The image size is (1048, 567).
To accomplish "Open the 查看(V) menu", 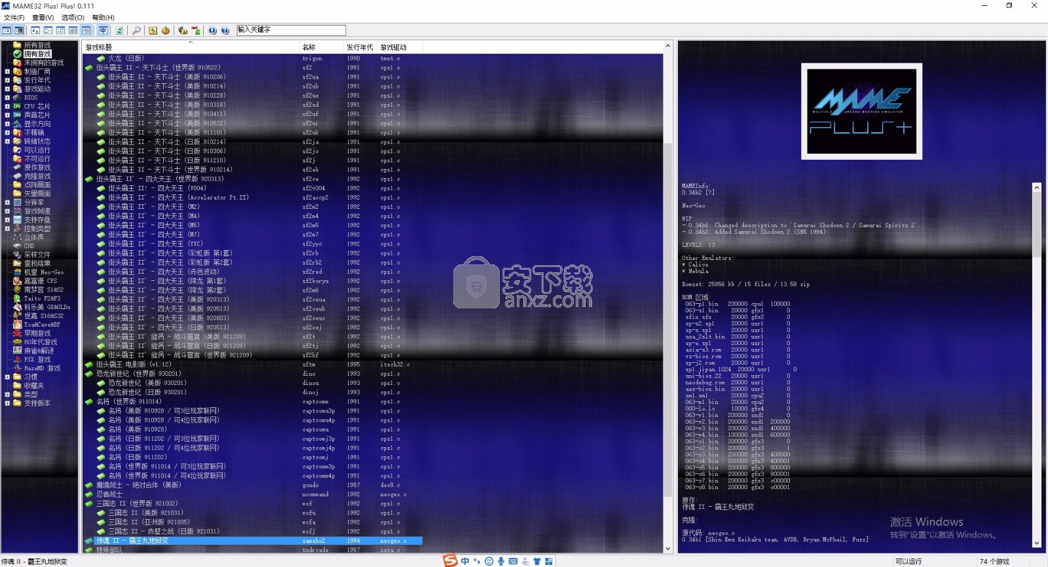I will click(43, 18).
